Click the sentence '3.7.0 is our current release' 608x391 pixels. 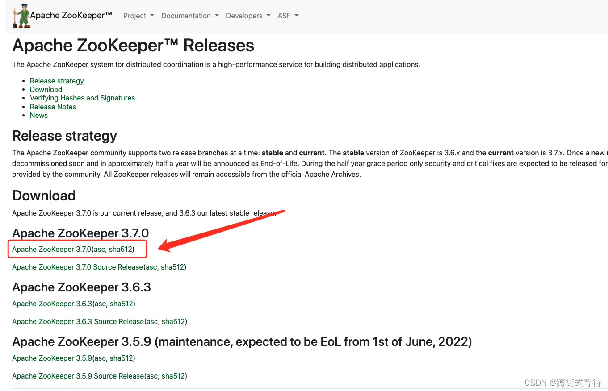point(144,213)
